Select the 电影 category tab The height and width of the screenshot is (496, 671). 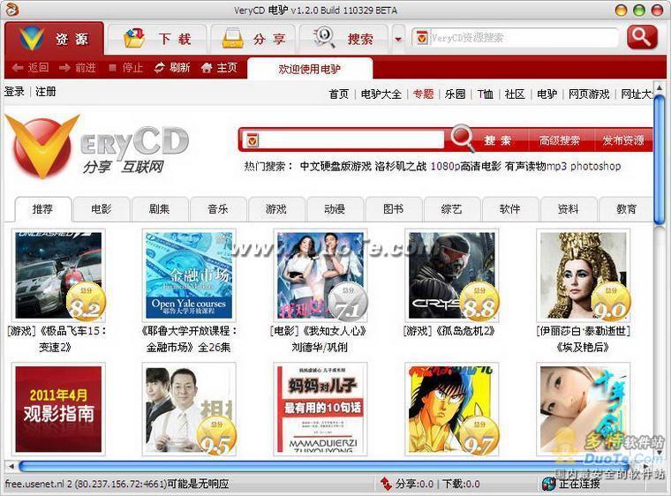coord(102,209)
